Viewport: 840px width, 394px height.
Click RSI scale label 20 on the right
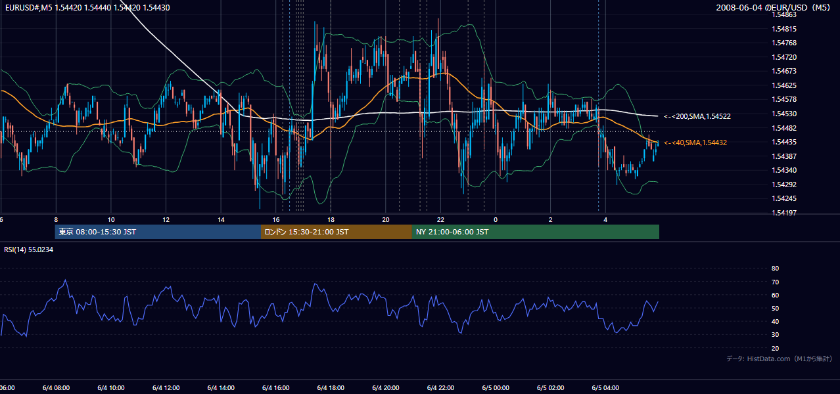pos(775,348)
